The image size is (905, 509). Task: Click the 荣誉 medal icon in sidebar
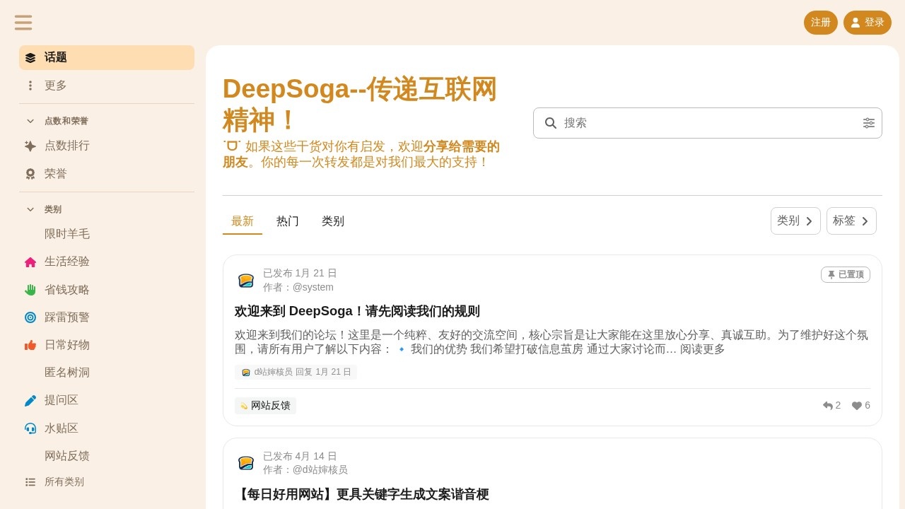30,174
